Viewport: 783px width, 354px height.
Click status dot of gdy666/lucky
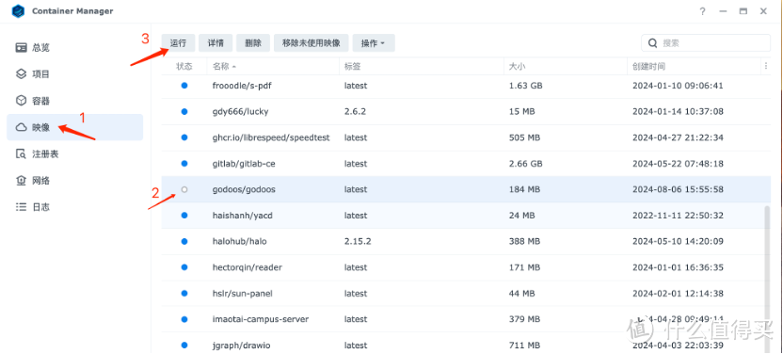tap(184, 112)
